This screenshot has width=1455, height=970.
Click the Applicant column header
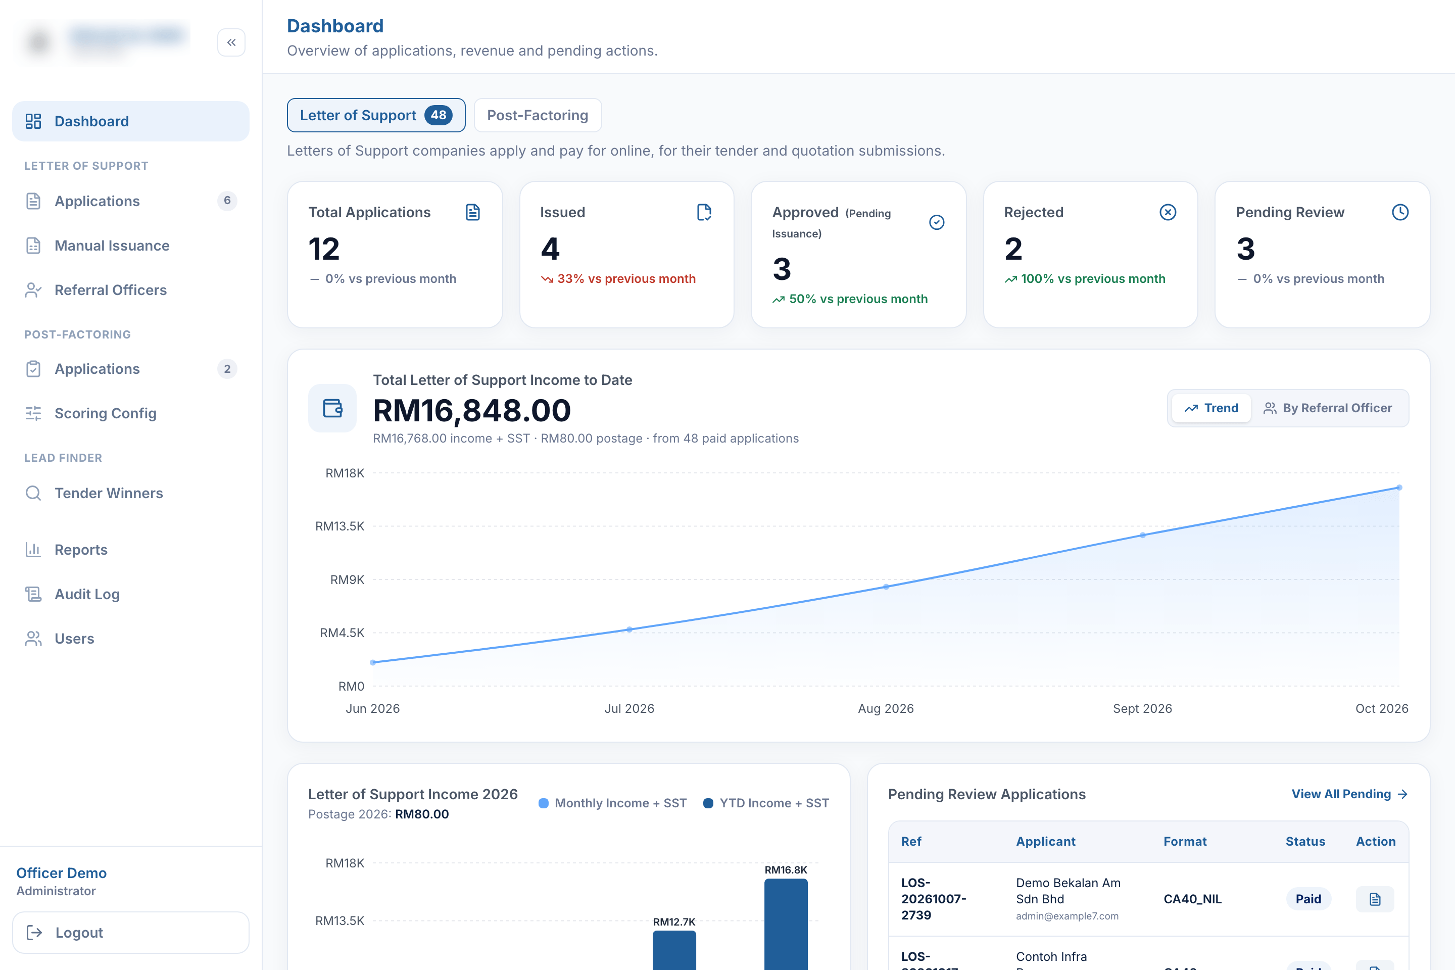pyautogui.click(x=1045, y=841)
